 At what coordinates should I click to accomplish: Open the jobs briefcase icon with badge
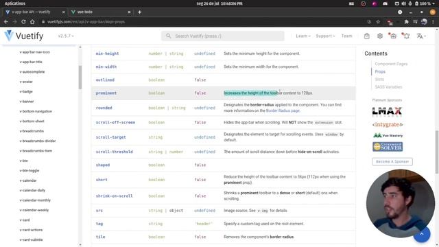click(x=393, y=36)
